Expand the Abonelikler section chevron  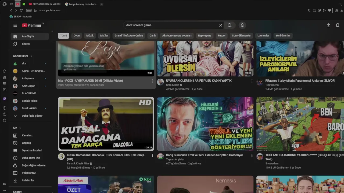pos(31,56)
